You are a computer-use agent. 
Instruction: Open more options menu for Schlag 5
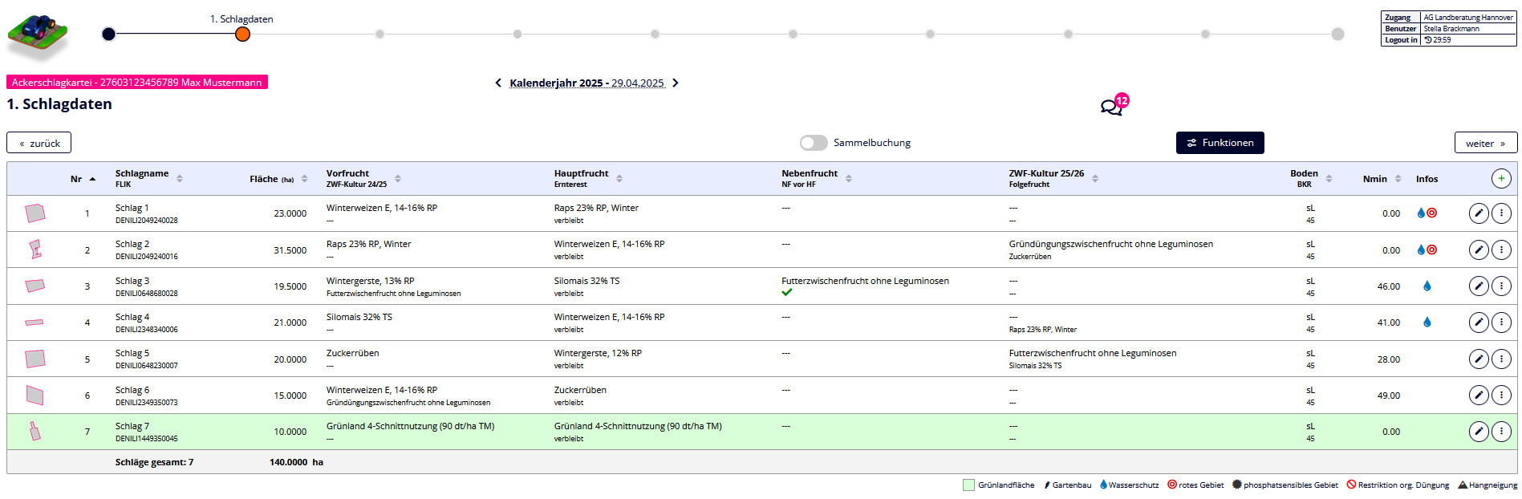pyautogui.click(x=1501, y=359)
